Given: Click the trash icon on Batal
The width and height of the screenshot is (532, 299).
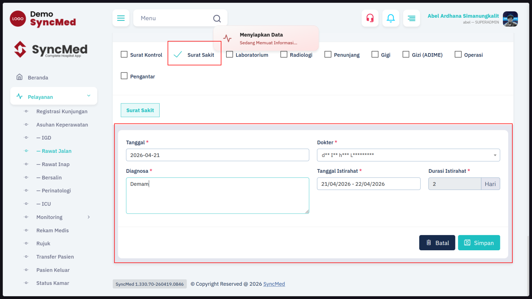Looking at the screenshot, I should pyautogui.click(x=428, y=242).
